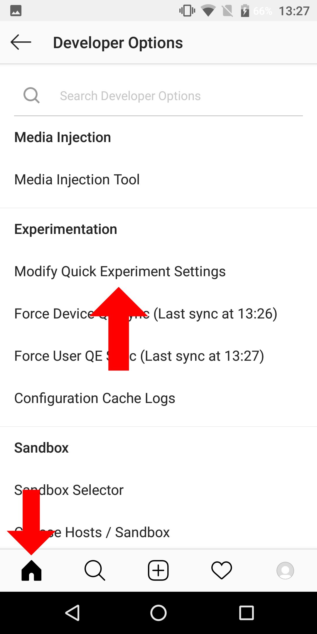This screenshot has width=317, height=634.
Task: Tap the image notification icon
Action: click(x=16, y=11)
